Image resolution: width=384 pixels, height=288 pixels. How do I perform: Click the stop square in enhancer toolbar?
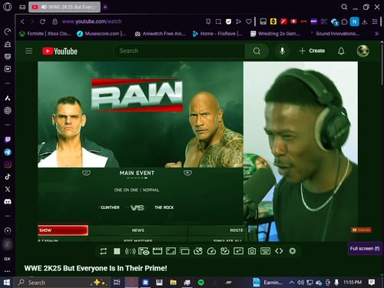tap(117, 251)
